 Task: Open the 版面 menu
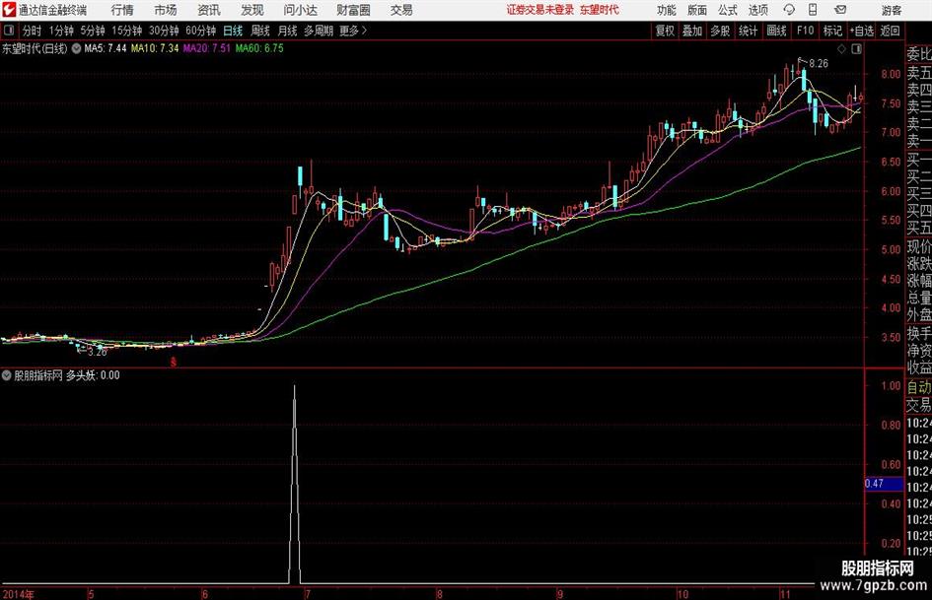pyautogui.click(x=697, y=10)
